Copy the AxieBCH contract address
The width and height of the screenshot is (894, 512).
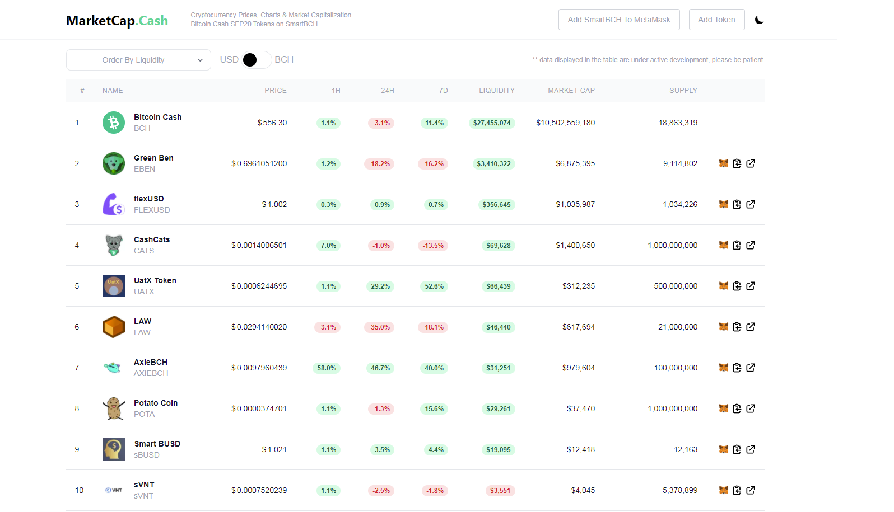coord(737,368)
